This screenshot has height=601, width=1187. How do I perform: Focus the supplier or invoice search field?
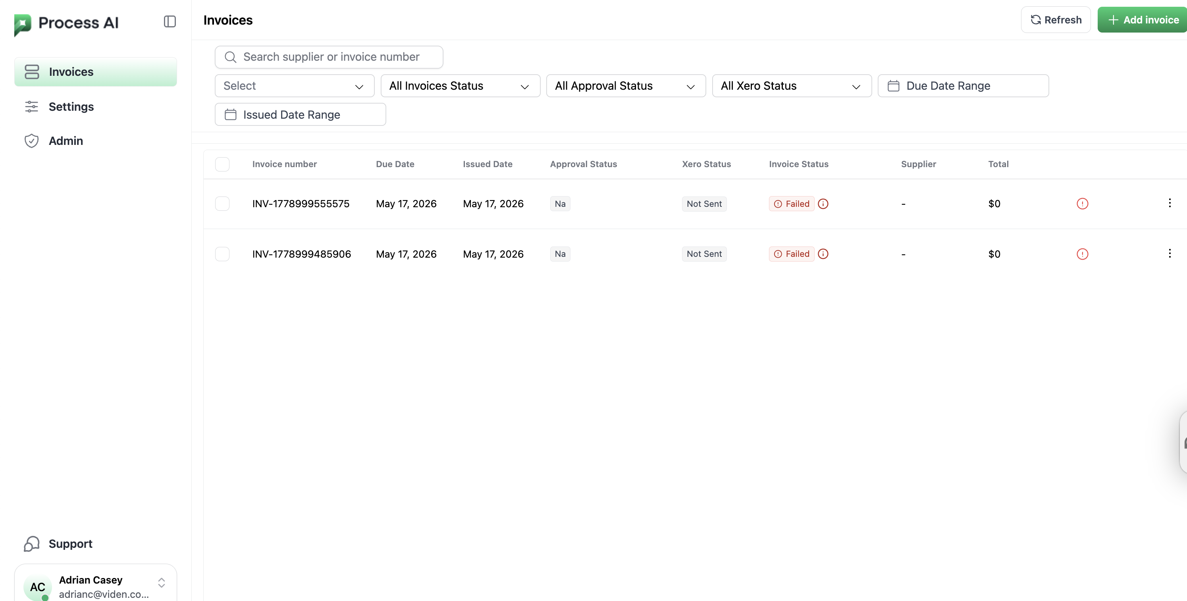click(329, 57)
